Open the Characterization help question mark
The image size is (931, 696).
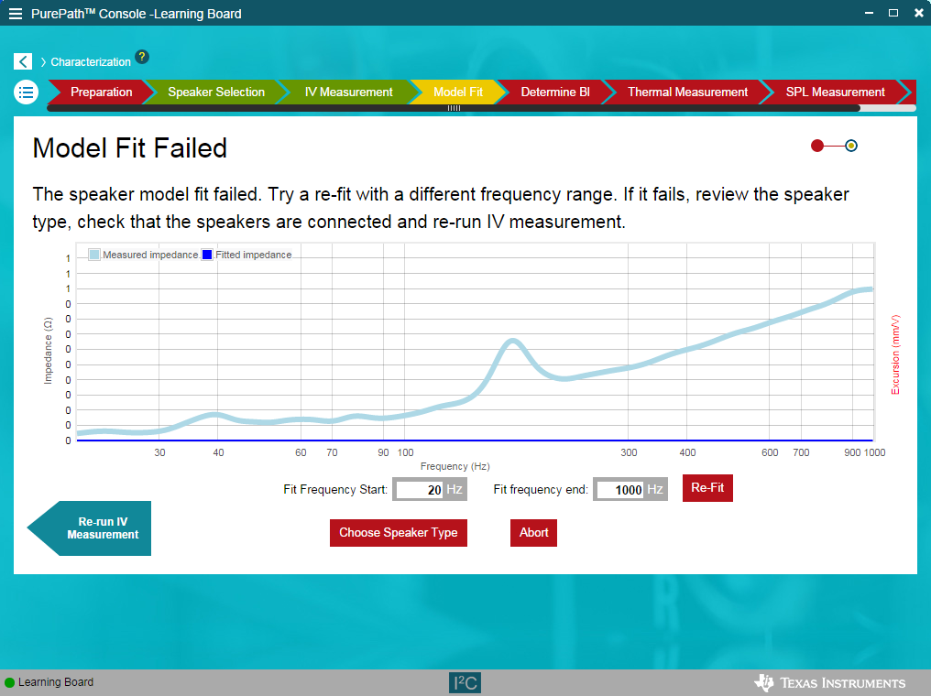pyautogui.click(x=142, y=57)
